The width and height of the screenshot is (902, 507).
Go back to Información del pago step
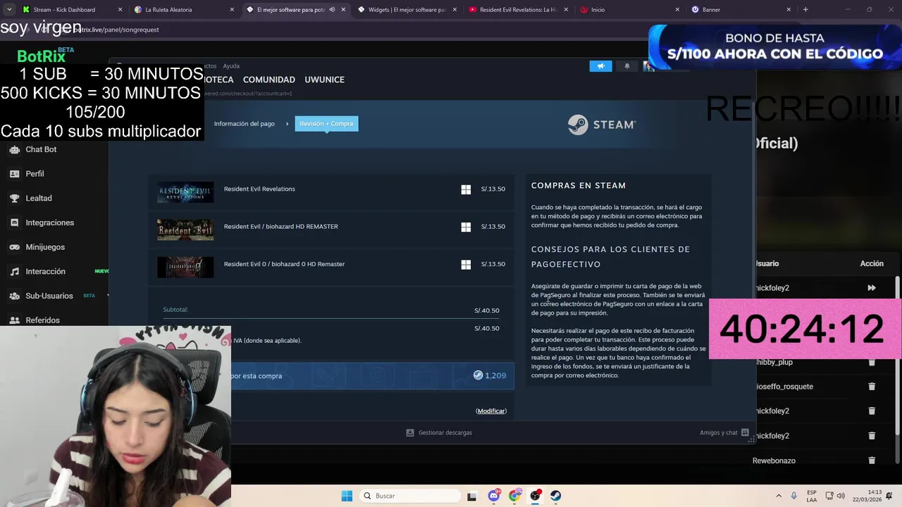click(x=244, y=124)
